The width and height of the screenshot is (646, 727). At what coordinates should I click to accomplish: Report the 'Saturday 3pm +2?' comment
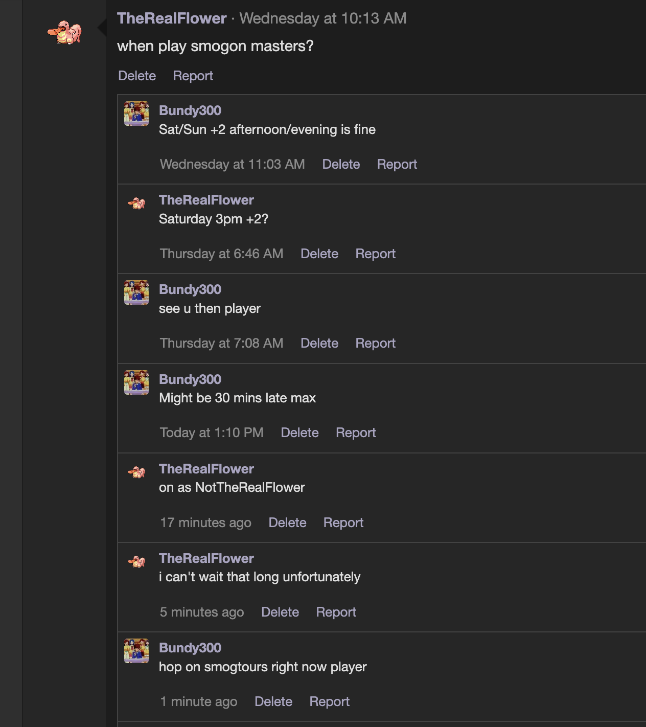click(x=376, y=254)
